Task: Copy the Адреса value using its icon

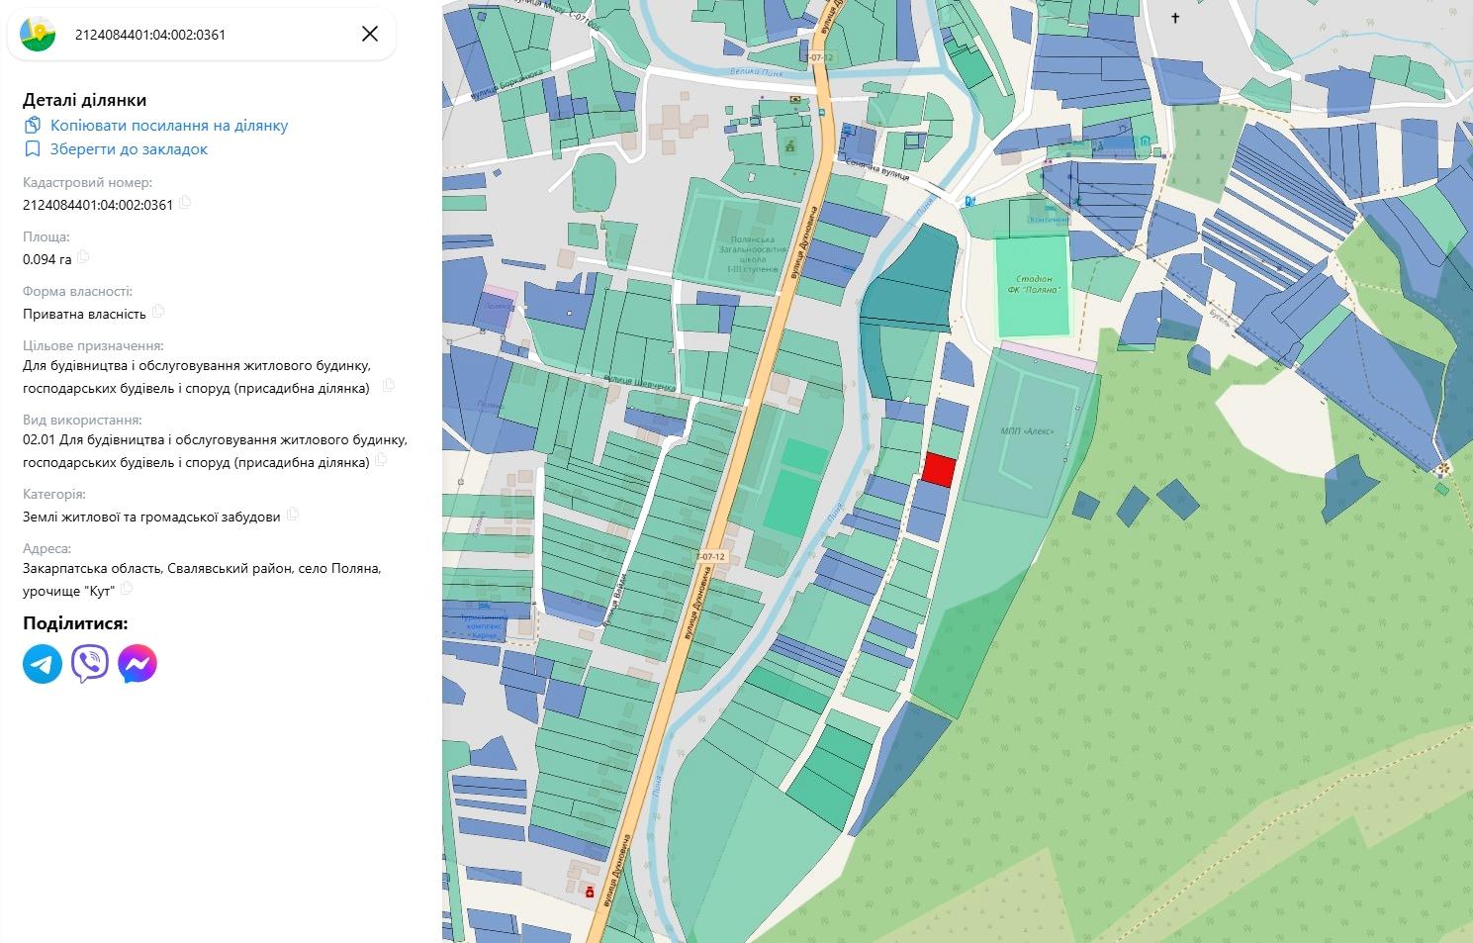Action: (x=127, y=589)
